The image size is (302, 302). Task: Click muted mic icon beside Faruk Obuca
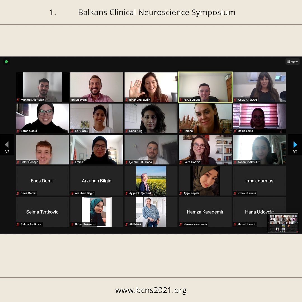click(x=181, y=100)
